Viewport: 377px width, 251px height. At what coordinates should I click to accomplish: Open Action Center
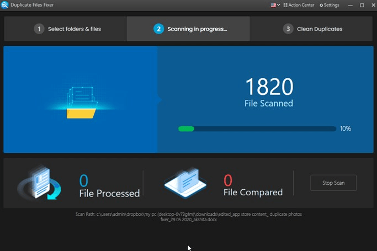pyautogui.click(x=299, y=5)
